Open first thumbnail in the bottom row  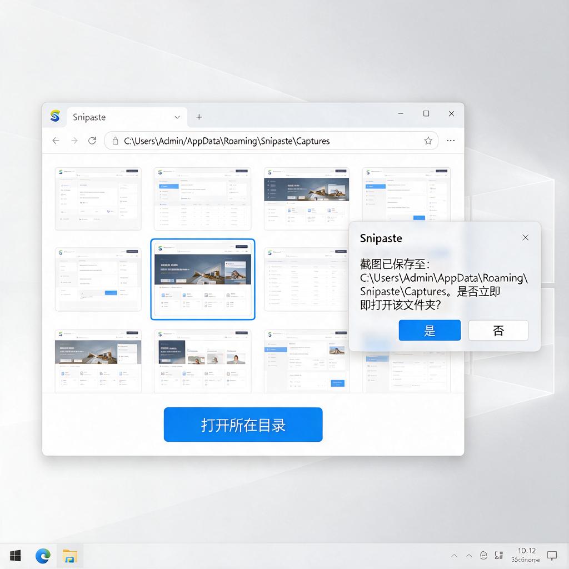(98, 361)
